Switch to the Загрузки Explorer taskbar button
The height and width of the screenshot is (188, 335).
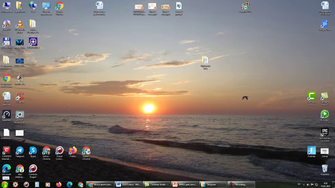213,185
